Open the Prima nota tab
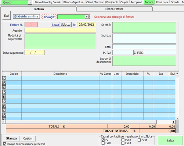This screenshot has width=184, height=146. 162,2
